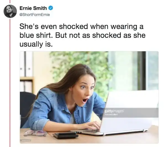Click the Ernie Smith display name

(x=33, y=8)
